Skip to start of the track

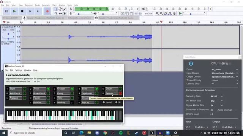pos(30,11)
